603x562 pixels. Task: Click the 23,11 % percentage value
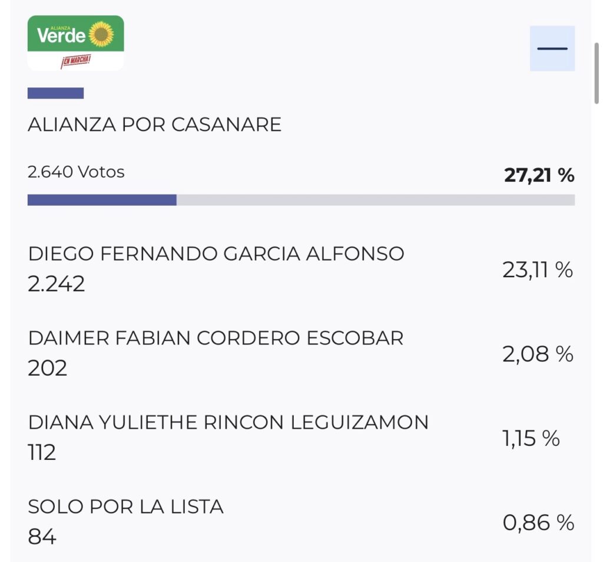[x=537, y=270]
